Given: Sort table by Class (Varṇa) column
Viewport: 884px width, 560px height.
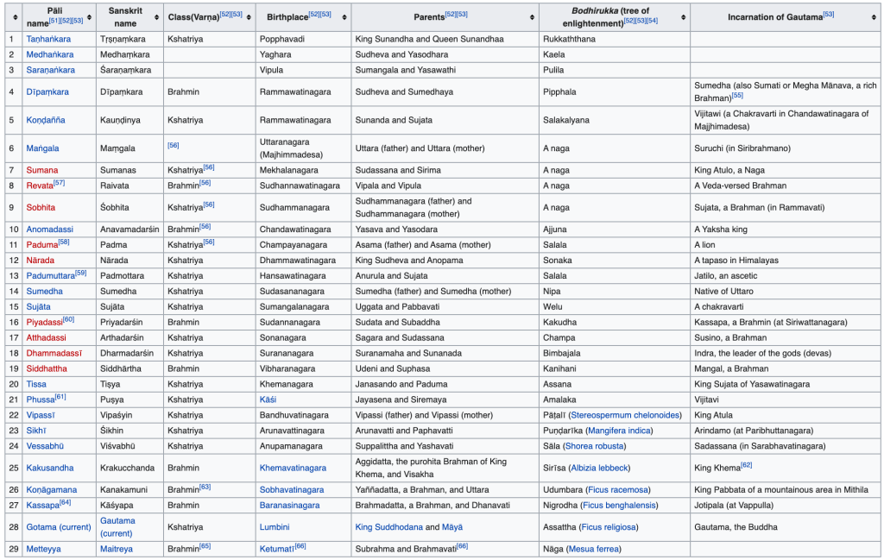Looking at the screenshot, I should 249,16.
